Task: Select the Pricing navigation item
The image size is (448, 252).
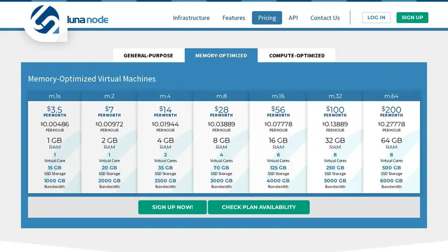Action: coord(267,17)
